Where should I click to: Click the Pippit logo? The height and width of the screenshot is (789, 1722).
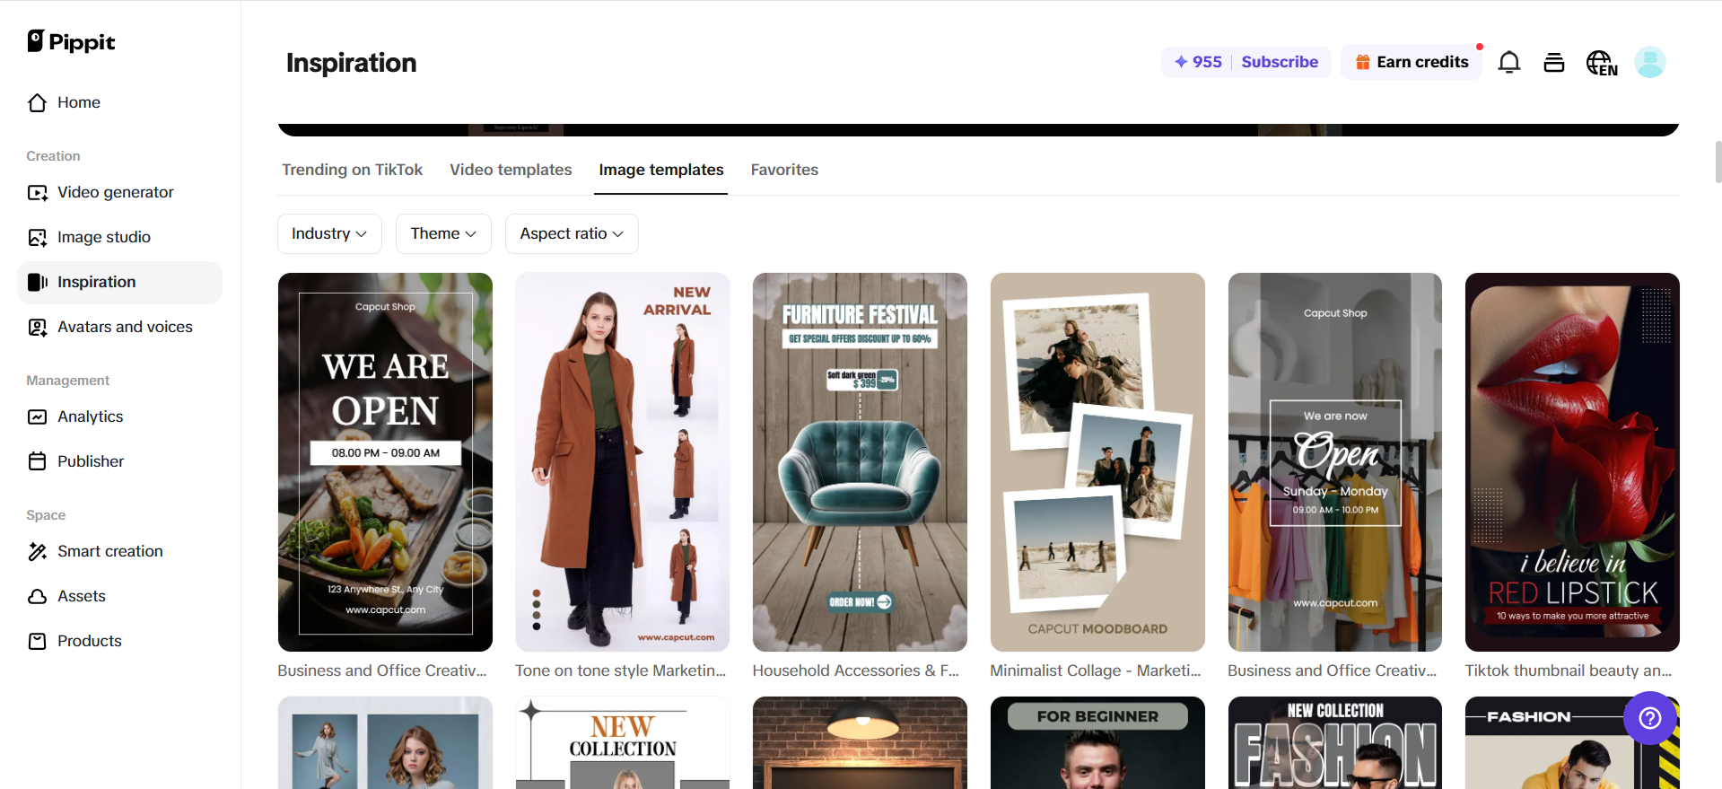pyautogui.click(x=72, y=41)
